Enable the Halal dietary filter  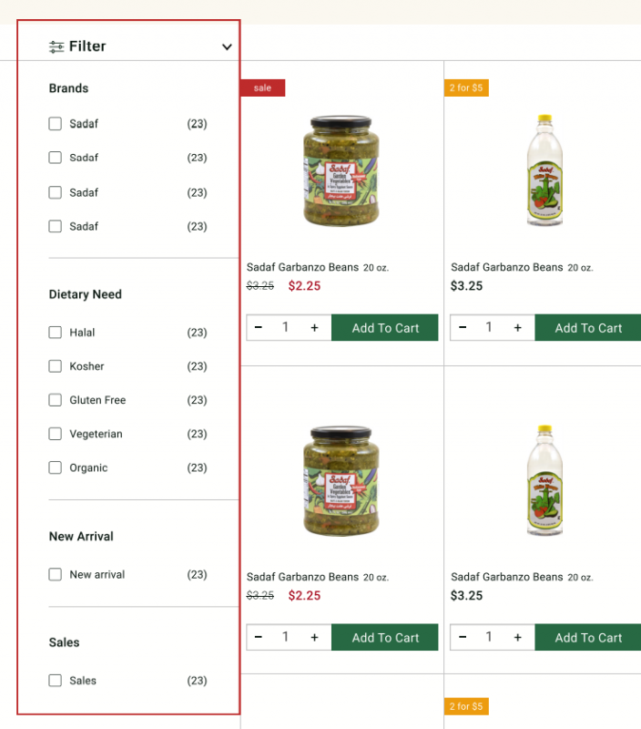tap(56, 333)
